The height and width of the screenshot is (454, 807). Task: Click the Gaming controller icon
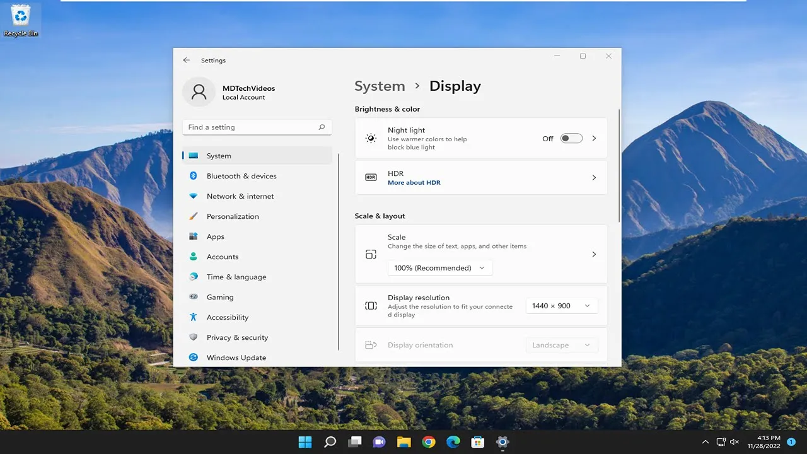tap(194, 297)
